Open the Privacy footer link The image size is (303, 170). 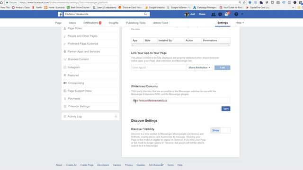[x=129, y=165]
